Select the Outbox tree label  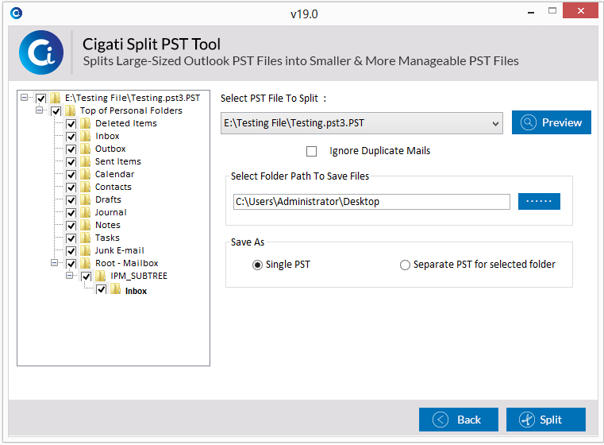(110, 149)
